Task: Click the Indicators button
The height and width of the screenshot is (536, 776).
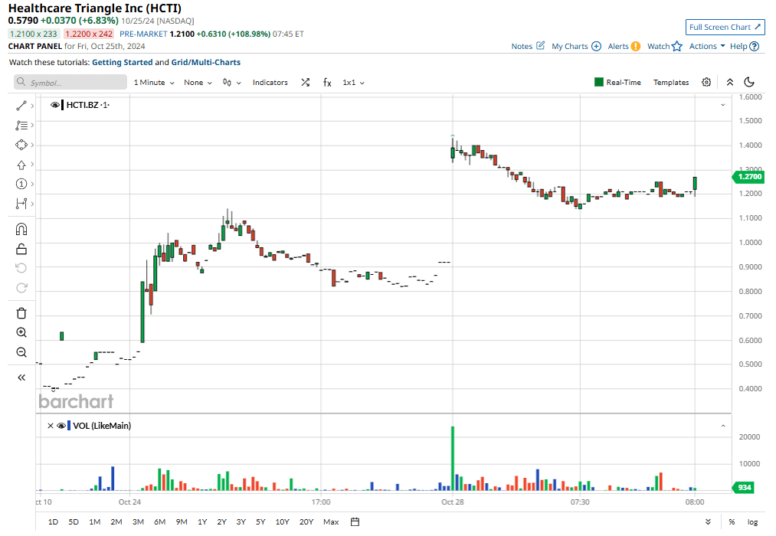Action: (270, 83)
